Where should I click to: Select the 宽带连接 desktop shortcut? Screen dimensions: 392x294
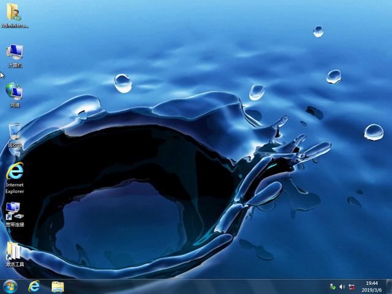pyautogui.click(x=15, y=214)
